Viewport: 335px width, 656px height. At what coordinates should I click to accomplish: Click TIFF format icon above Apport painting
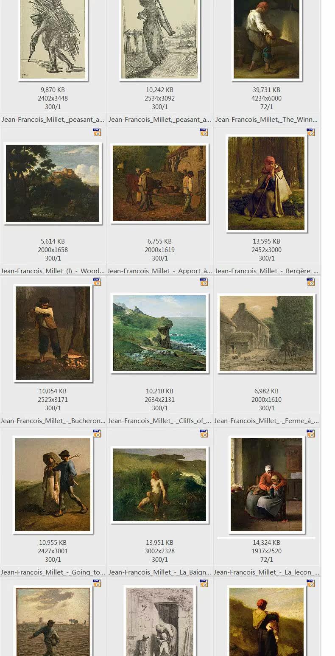click(204, 132)
